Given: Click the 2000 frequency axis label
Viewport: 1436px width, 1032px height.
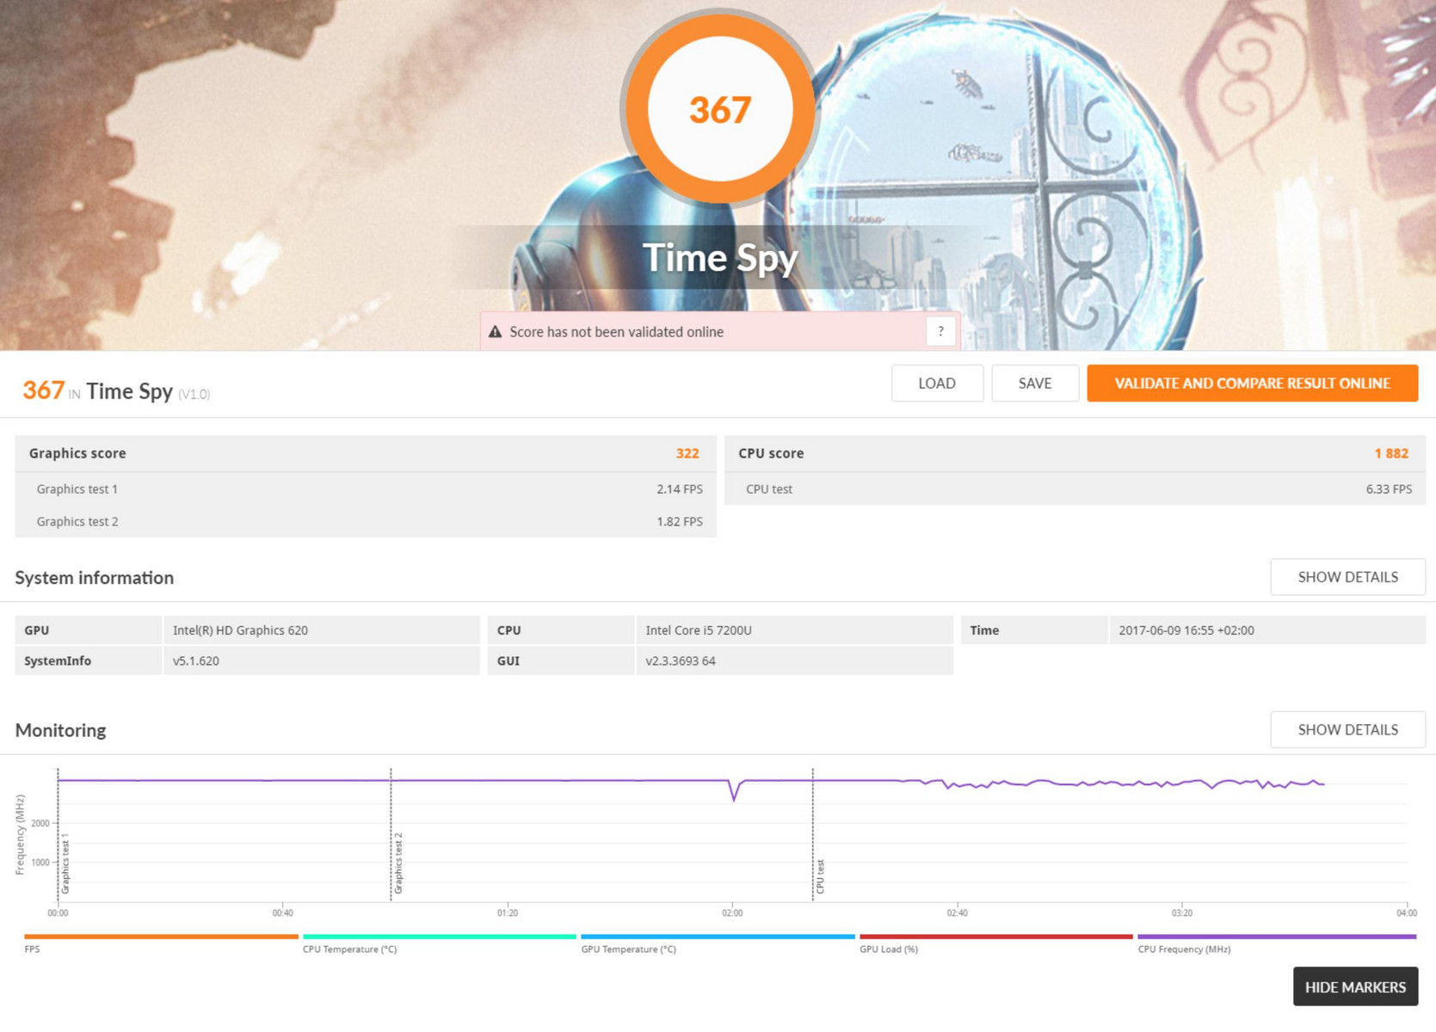Looking at the screenshot, I should pos(40,824).
